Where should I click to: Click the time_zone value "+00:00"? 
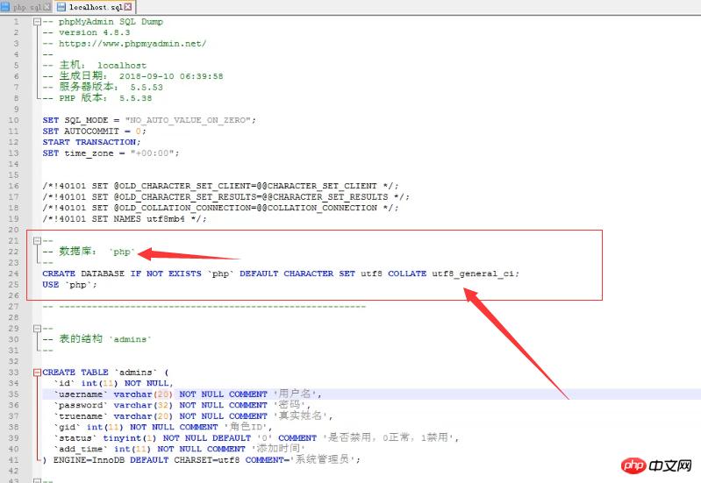[x=152, y=153]
